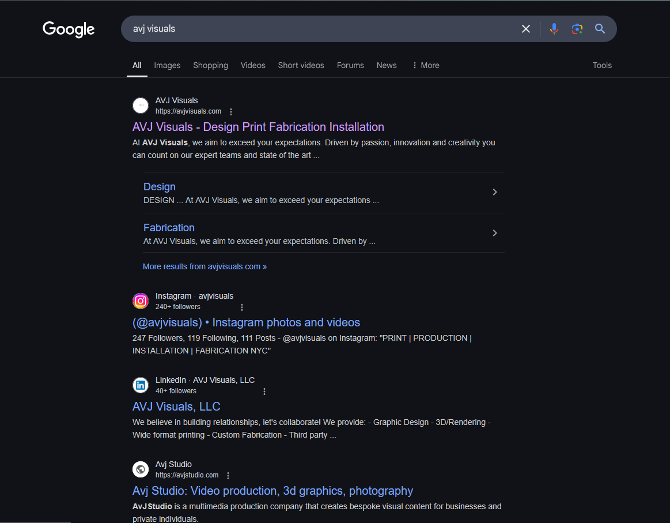670x523 pixels.
Task: Expand the Design sitelink chevron
Action: click(495, 192)
